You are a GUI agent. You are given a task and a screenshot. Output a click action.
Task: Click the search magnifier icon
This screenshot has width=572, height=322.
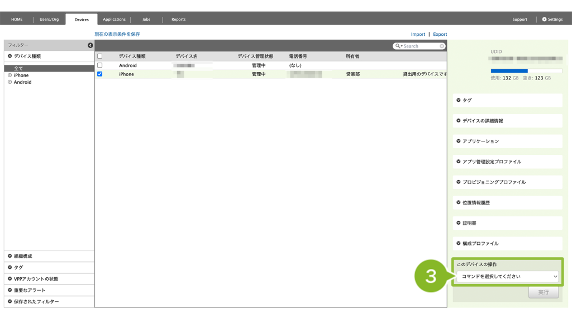coord(398,46)
